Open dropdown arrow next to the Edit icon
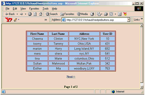This screenshot has width=145, height=95. [115, 14]
